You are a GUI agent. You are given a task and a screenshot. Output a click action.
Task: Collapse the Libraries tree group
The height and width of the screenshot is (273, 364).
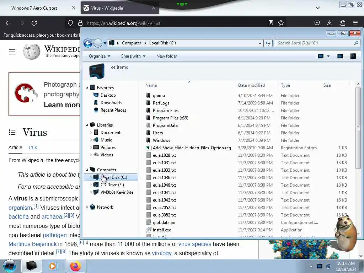(87, 125)
